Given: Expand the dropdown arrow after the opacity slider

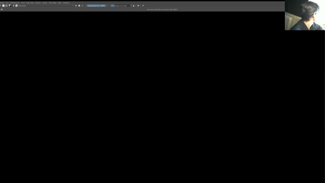Looking at the screenshot, I should [109, 6].
